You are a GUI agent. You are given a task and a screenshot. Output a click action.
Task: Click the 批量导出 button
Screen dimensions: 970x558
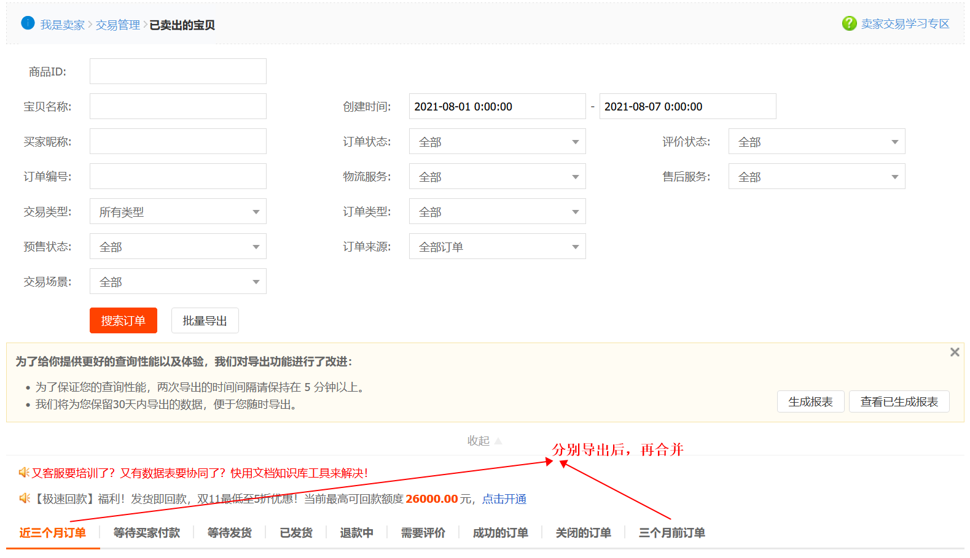click(205, 320)
